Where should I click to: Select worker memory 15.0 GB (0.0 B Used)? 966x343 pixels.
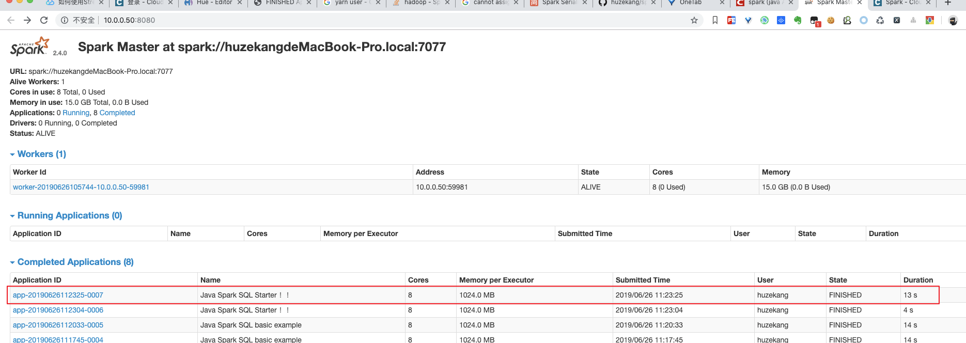pyautogui.click(x=796, y=187)
